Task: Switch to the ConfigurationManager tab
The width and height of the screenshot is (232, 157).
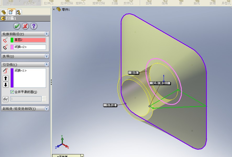Action: (18, 12)
